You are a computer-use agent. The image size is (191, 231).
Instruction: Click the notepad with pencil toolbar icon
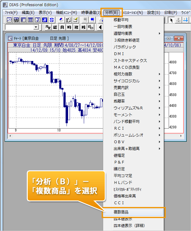point(75,20)
